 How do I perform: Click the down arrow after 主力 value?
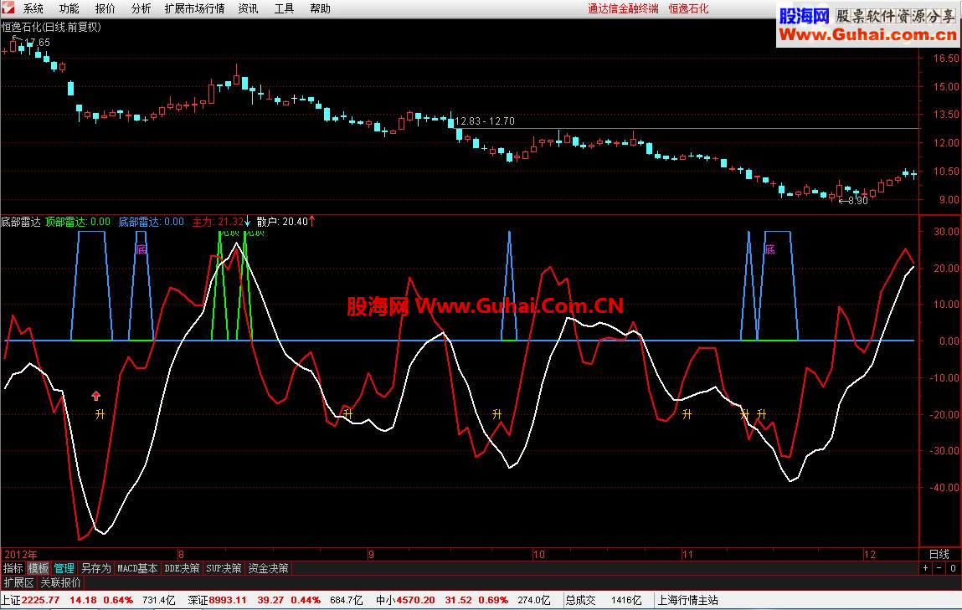248,221
